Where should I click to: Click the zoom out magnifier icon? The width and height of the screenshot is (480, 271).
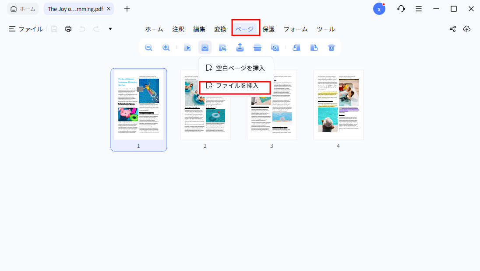tap(148, 48)
